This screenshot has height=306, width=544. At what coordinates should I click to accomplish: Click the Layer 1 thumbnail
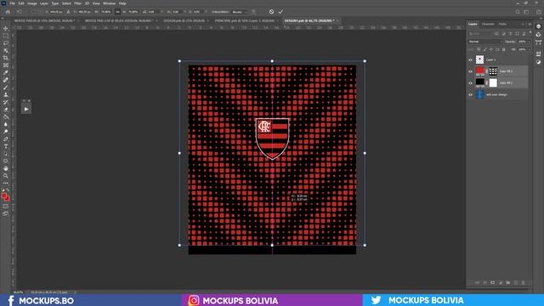479,59
